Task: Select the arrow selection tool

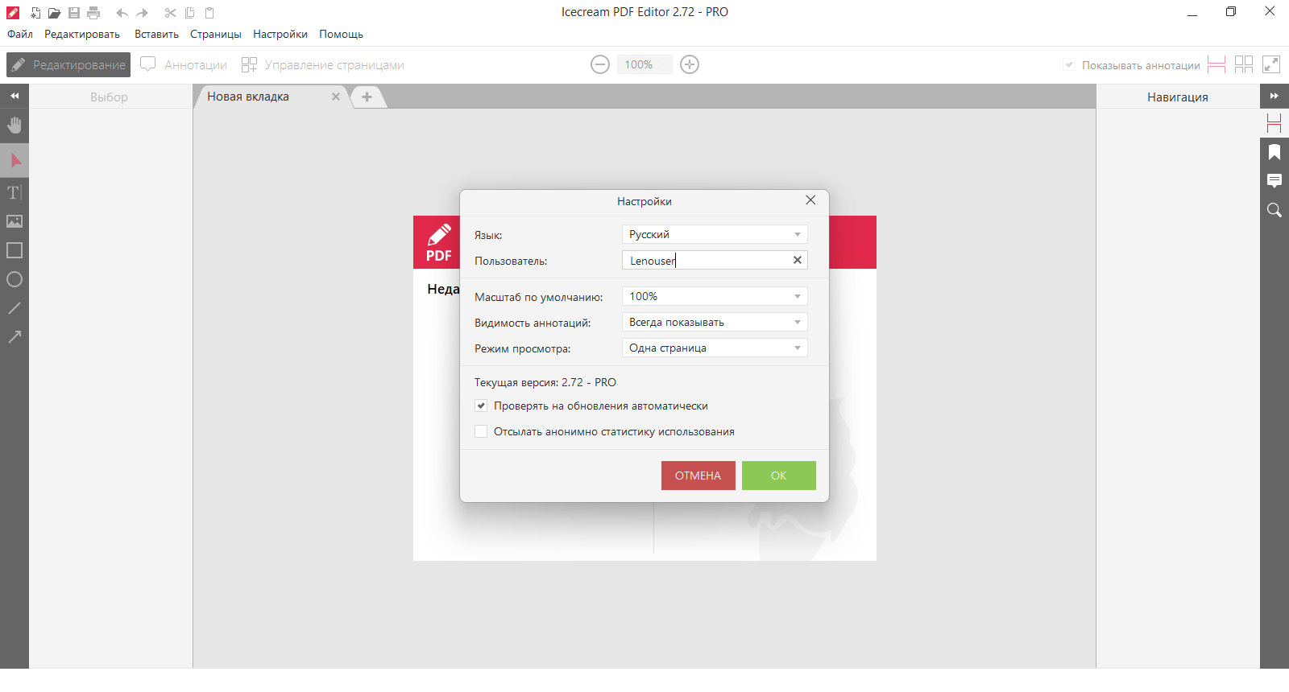Action: click(15, 160)
